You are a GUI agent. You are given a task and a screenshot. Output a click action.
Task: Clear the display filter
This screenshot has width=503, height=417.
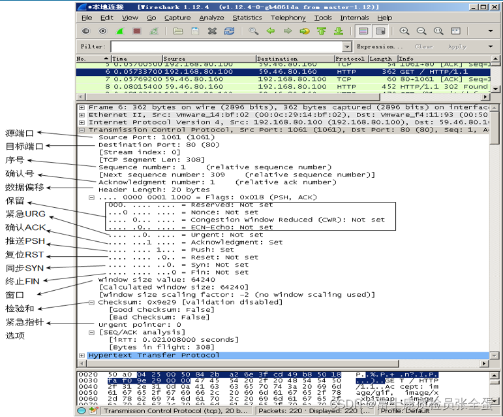point(424,46)
